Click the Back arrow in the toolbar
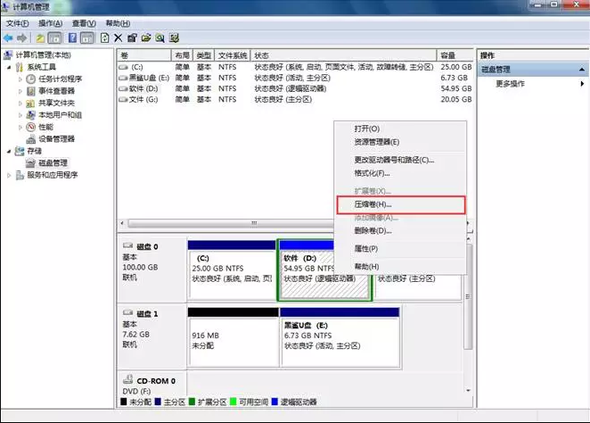590x423 pixels. click(8, 38)
